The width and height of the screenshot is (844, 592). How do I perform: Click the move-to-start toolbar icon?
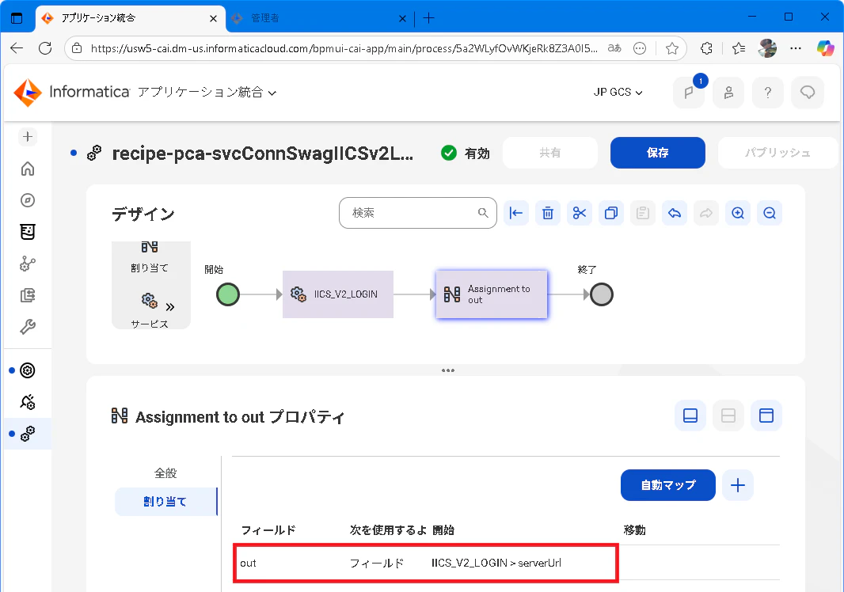(x=516, y=213)
